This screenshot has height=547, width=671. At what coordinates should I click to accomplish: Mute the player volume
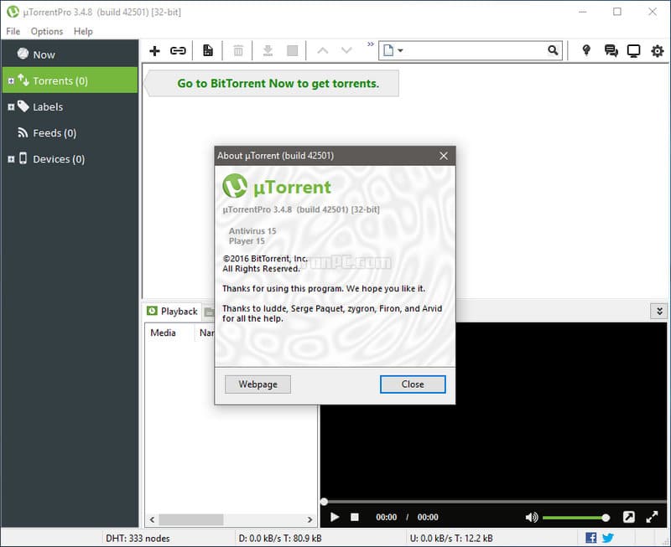(532, 517)
